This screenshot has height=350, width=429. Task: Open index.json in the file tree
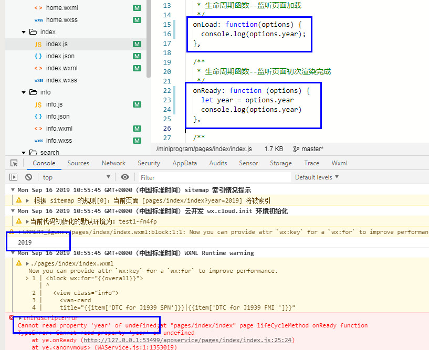coord(60,56)
